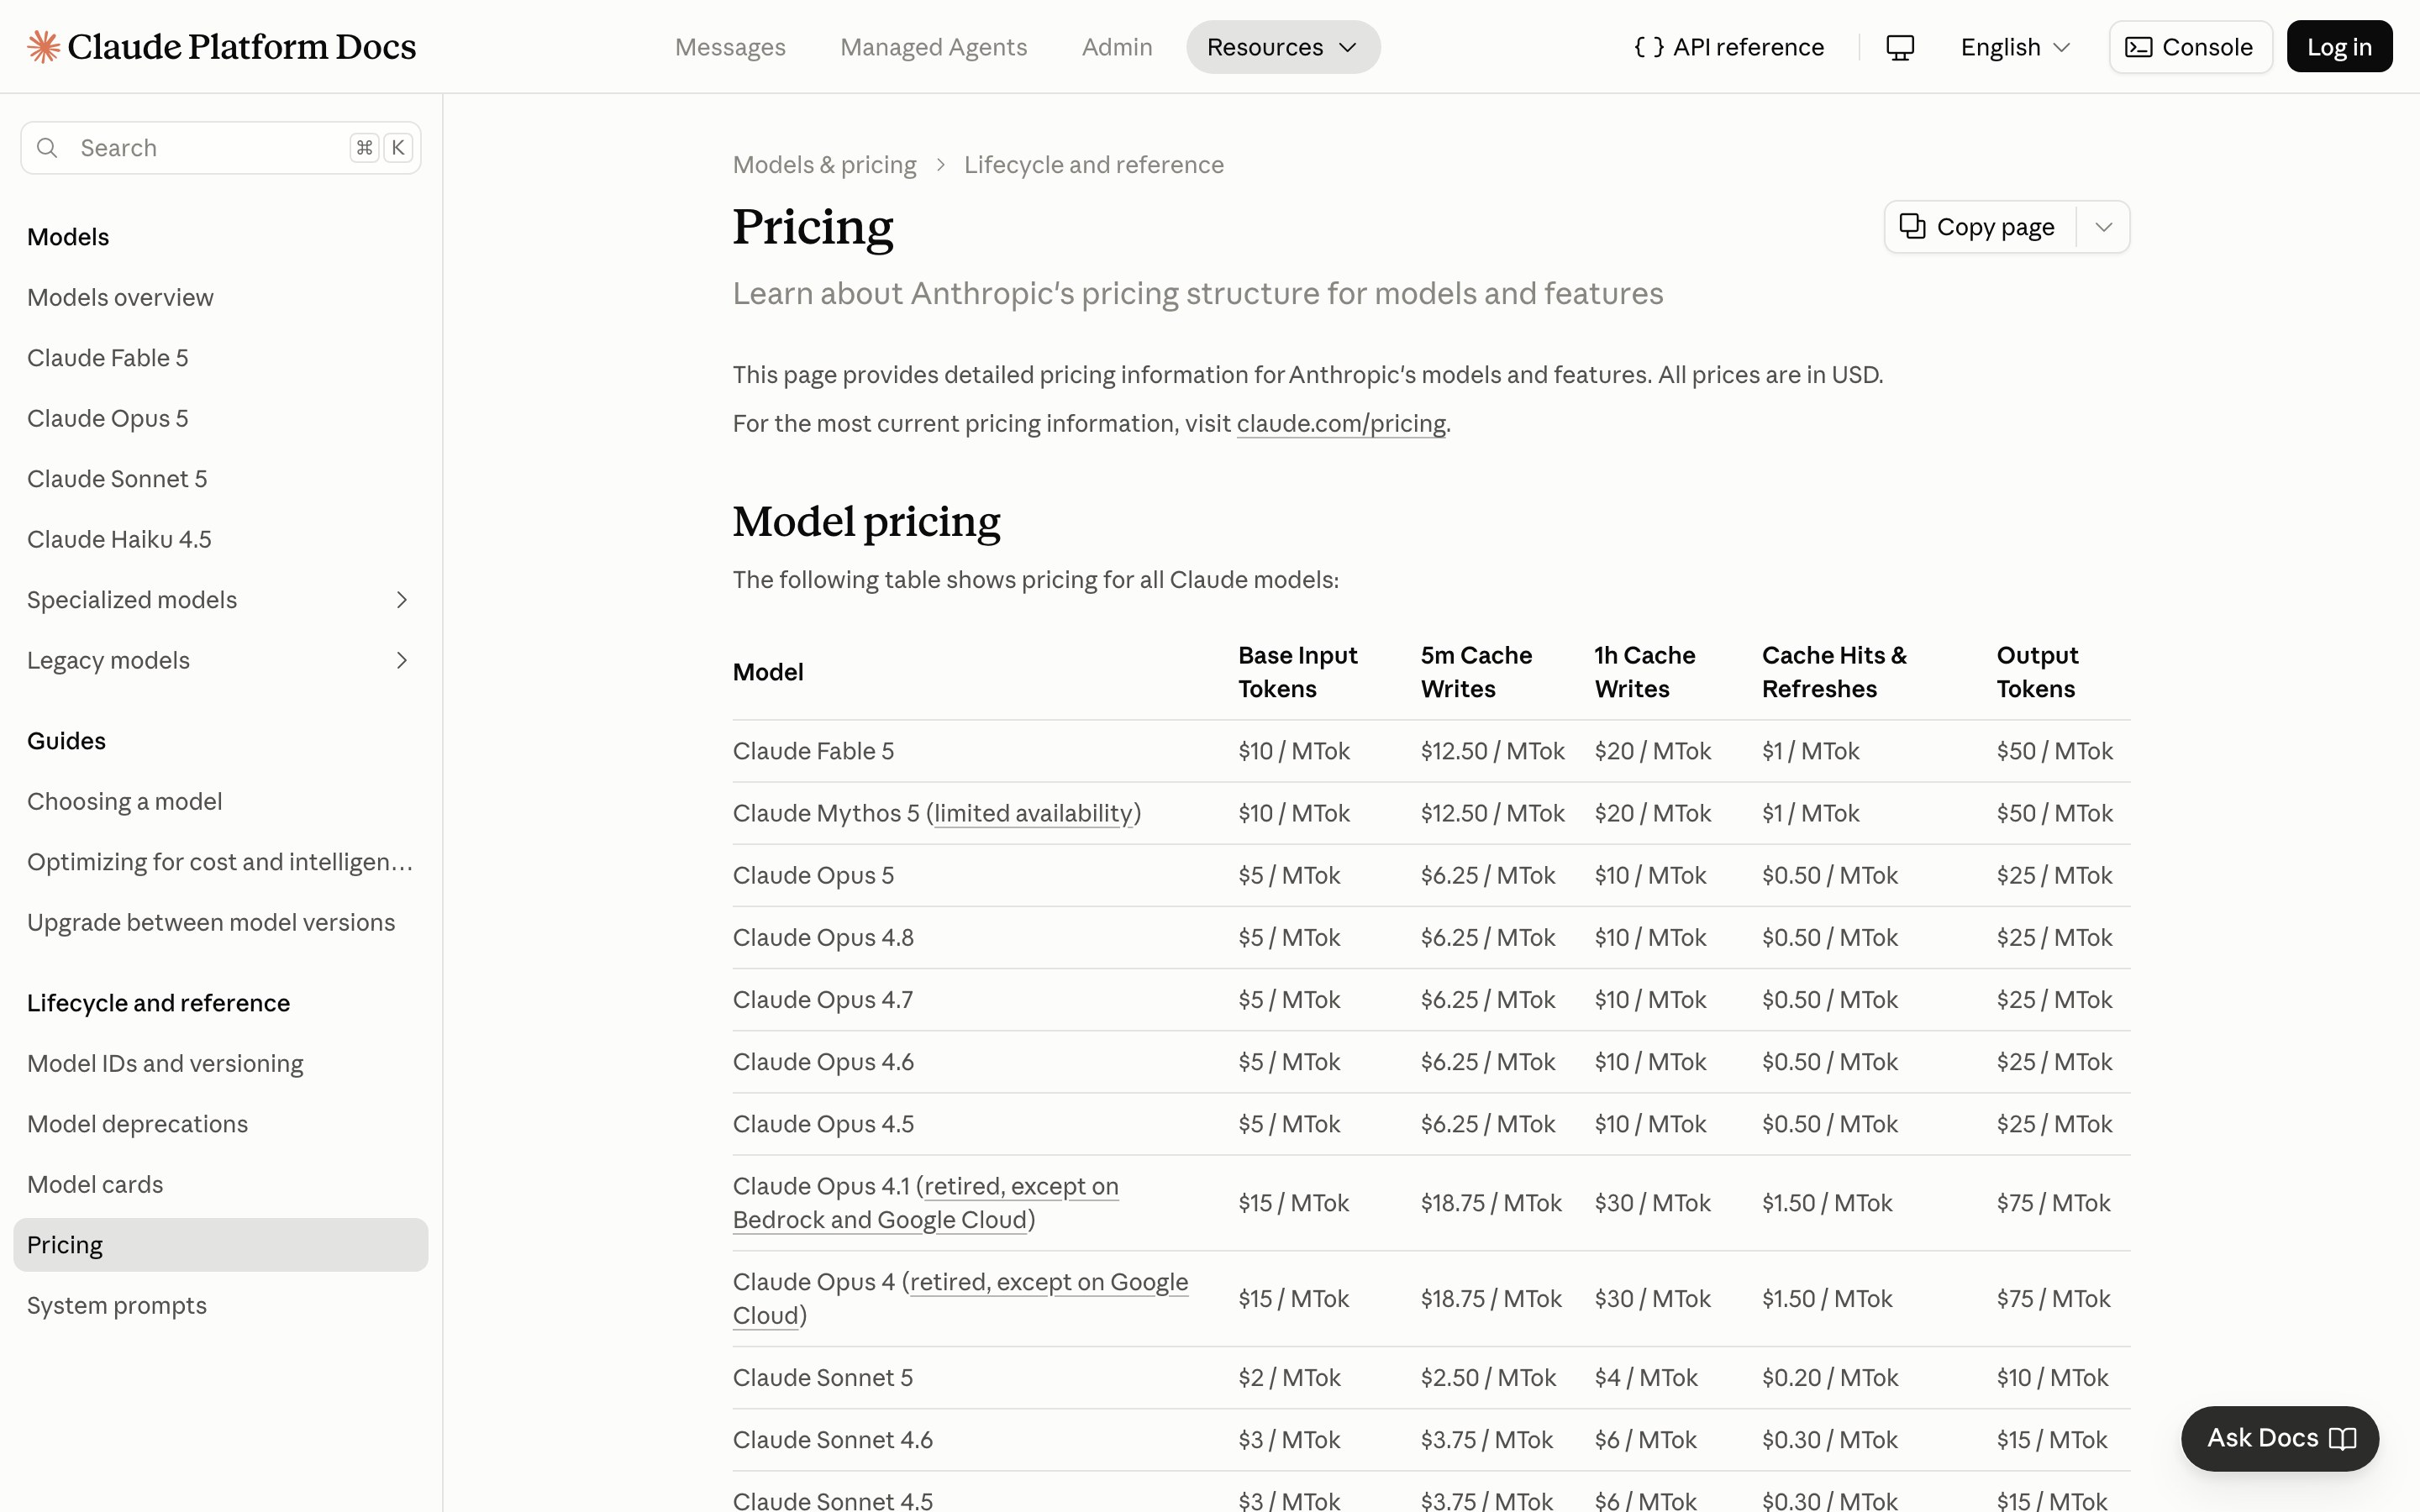Expand Specialized models in sidebar
Screen dimensions: 2420x1512
(402, 600)
